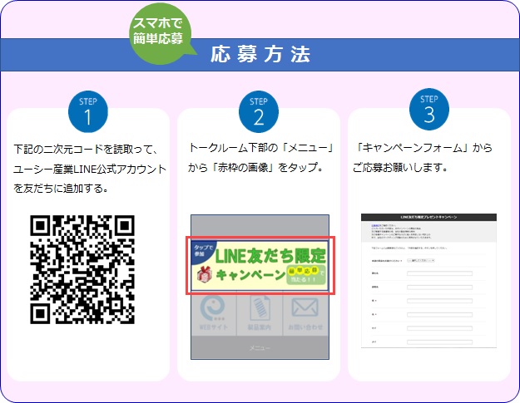Click the QR code for the LINE account
520x403 pixels.
coord(82,269)
